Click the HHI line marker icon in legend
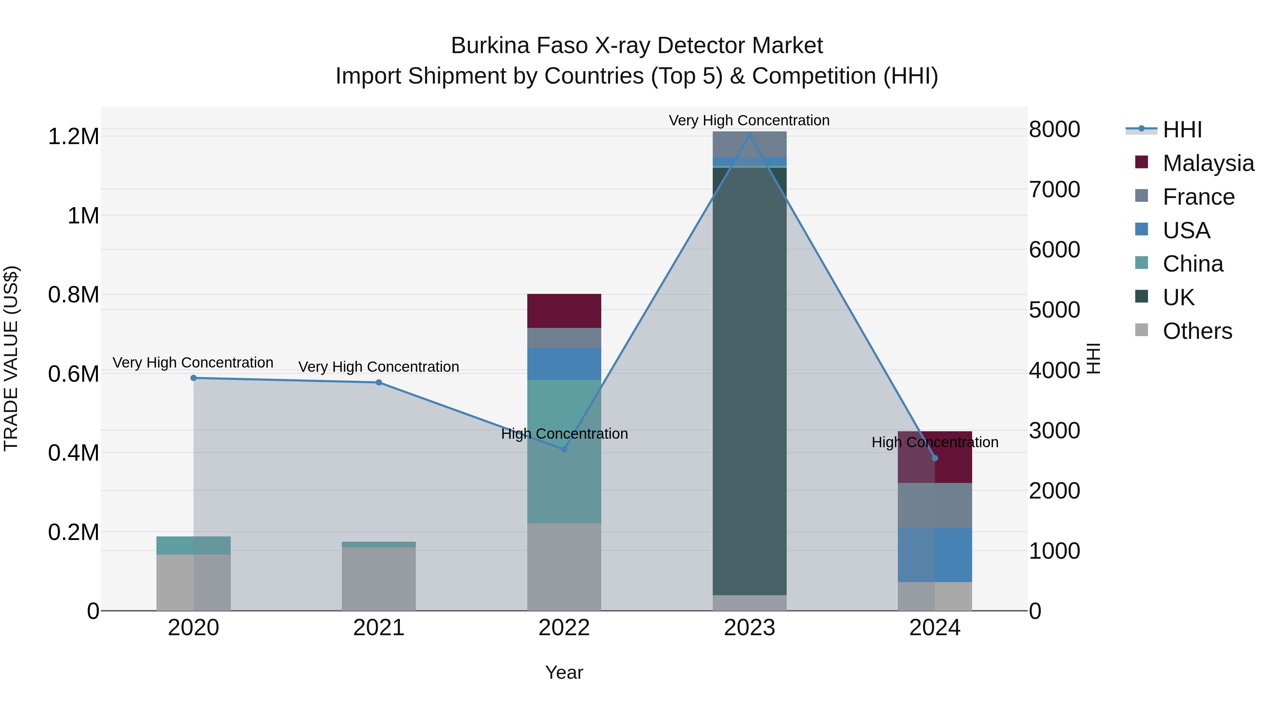The image size is (1274, 717). (x=1141, y=129)
